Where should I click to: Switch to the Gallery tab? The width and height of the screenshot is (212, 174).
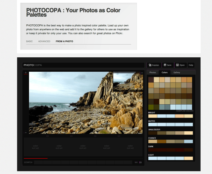click(x=176, y=72)
